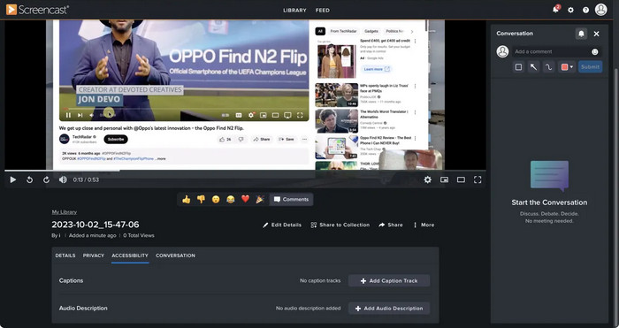The height and width of the screenshot is (328, 619).
Task: Open the emoji picker in comment box
Action: coord(594,51)
